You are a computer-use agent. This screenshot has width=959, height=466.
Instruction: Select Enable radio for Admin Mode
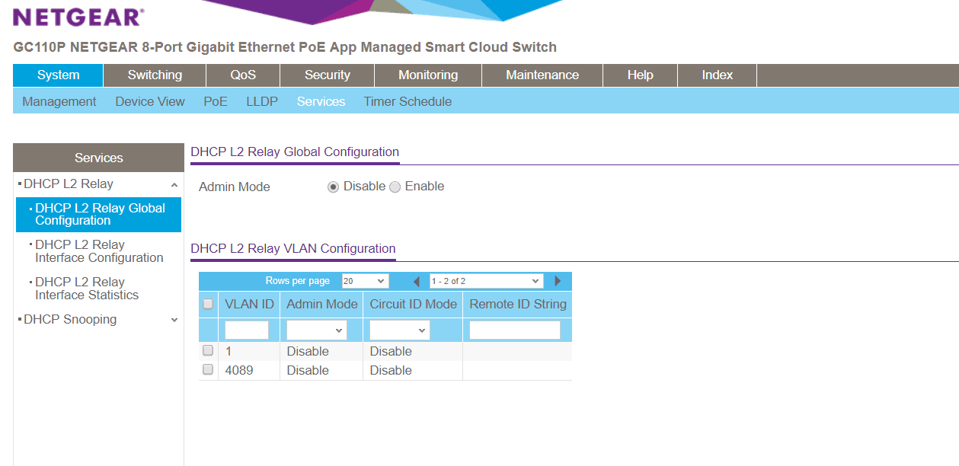click(395, 187)
